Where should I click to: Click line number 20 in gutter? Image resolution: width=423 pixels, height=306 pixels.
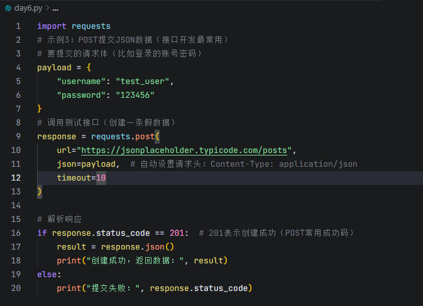click(16, 288)
